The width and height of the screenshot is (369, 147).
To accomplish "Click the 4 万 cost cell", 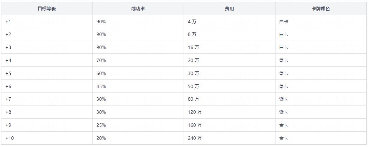I will click(x=192, y=22).
